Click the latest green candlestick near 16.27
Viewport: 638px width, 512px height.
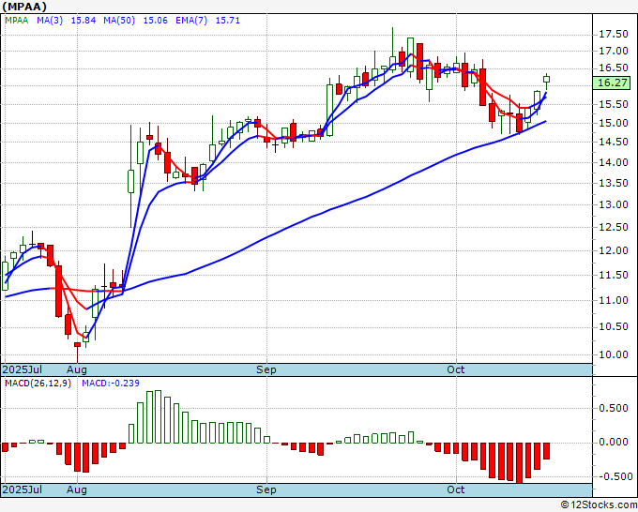click(546, 80)
